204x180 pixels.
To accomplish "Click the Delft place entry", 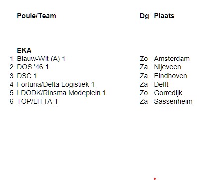I will click(161, 84).
